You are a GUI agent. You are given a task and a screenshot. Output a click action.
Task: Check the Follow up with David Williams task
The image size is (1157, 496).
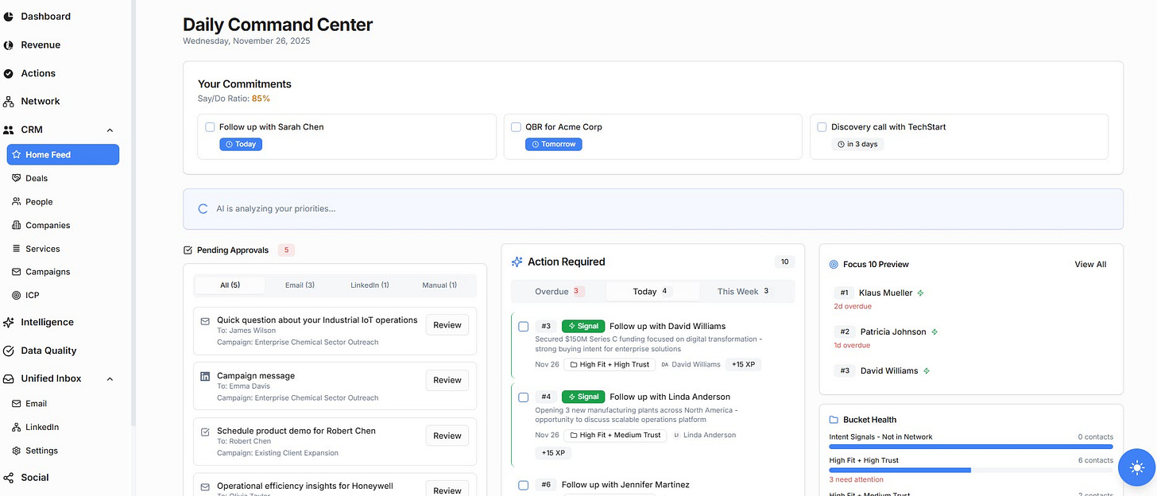[x=524, y=327]
